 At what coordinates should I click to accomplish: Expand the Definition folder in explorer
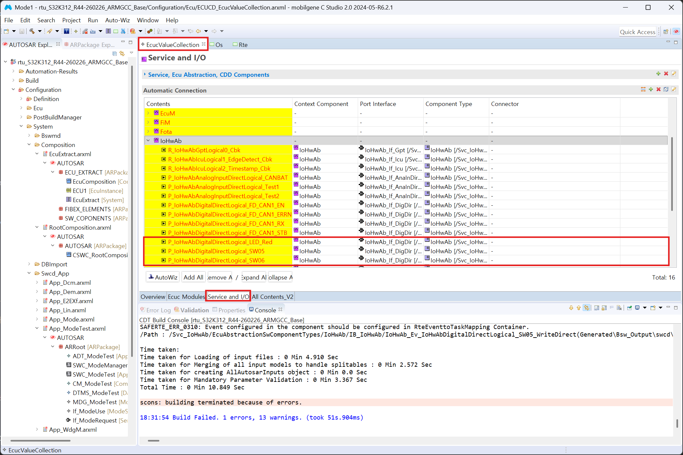click(21, 98)
